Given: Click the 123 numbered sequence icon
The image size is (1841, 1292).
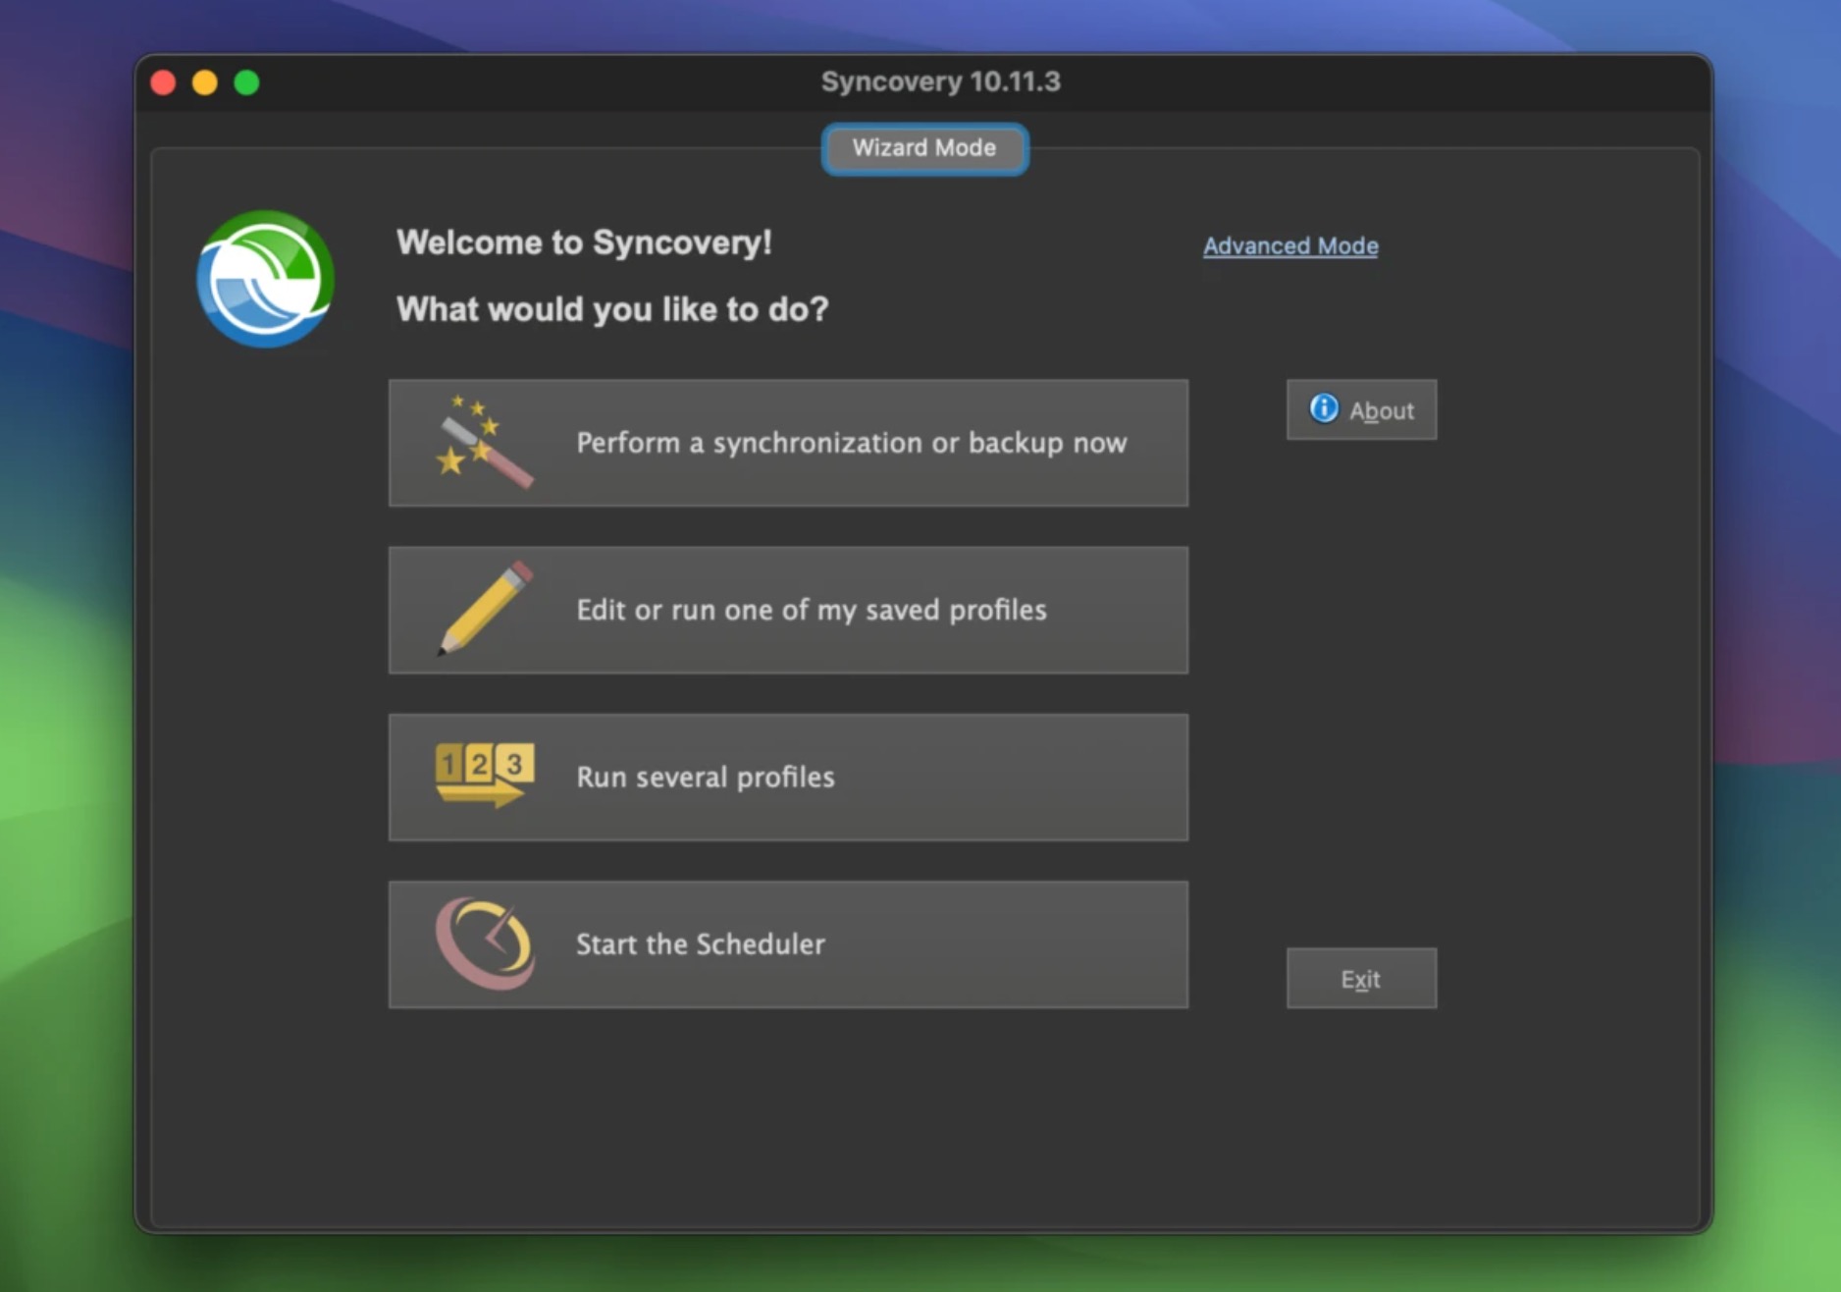Looking at the screenshot, I should coord(485,776).
